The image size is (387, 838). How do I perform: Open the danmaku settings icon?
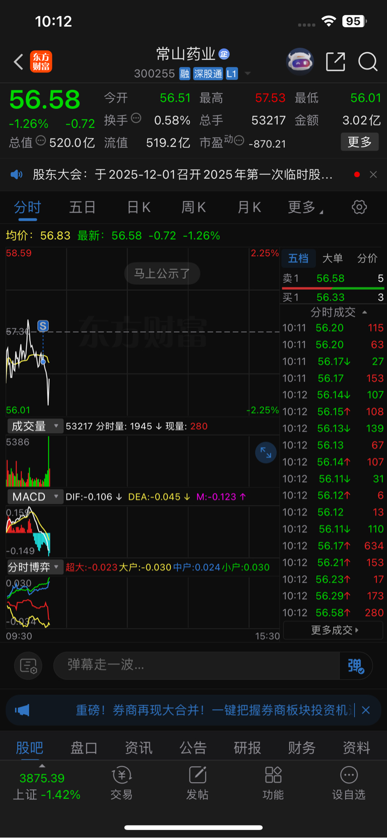[28, 666]
